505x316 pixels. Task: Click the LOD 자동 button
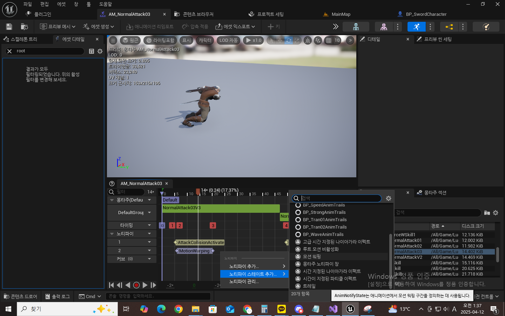click(x=228, y=40)
